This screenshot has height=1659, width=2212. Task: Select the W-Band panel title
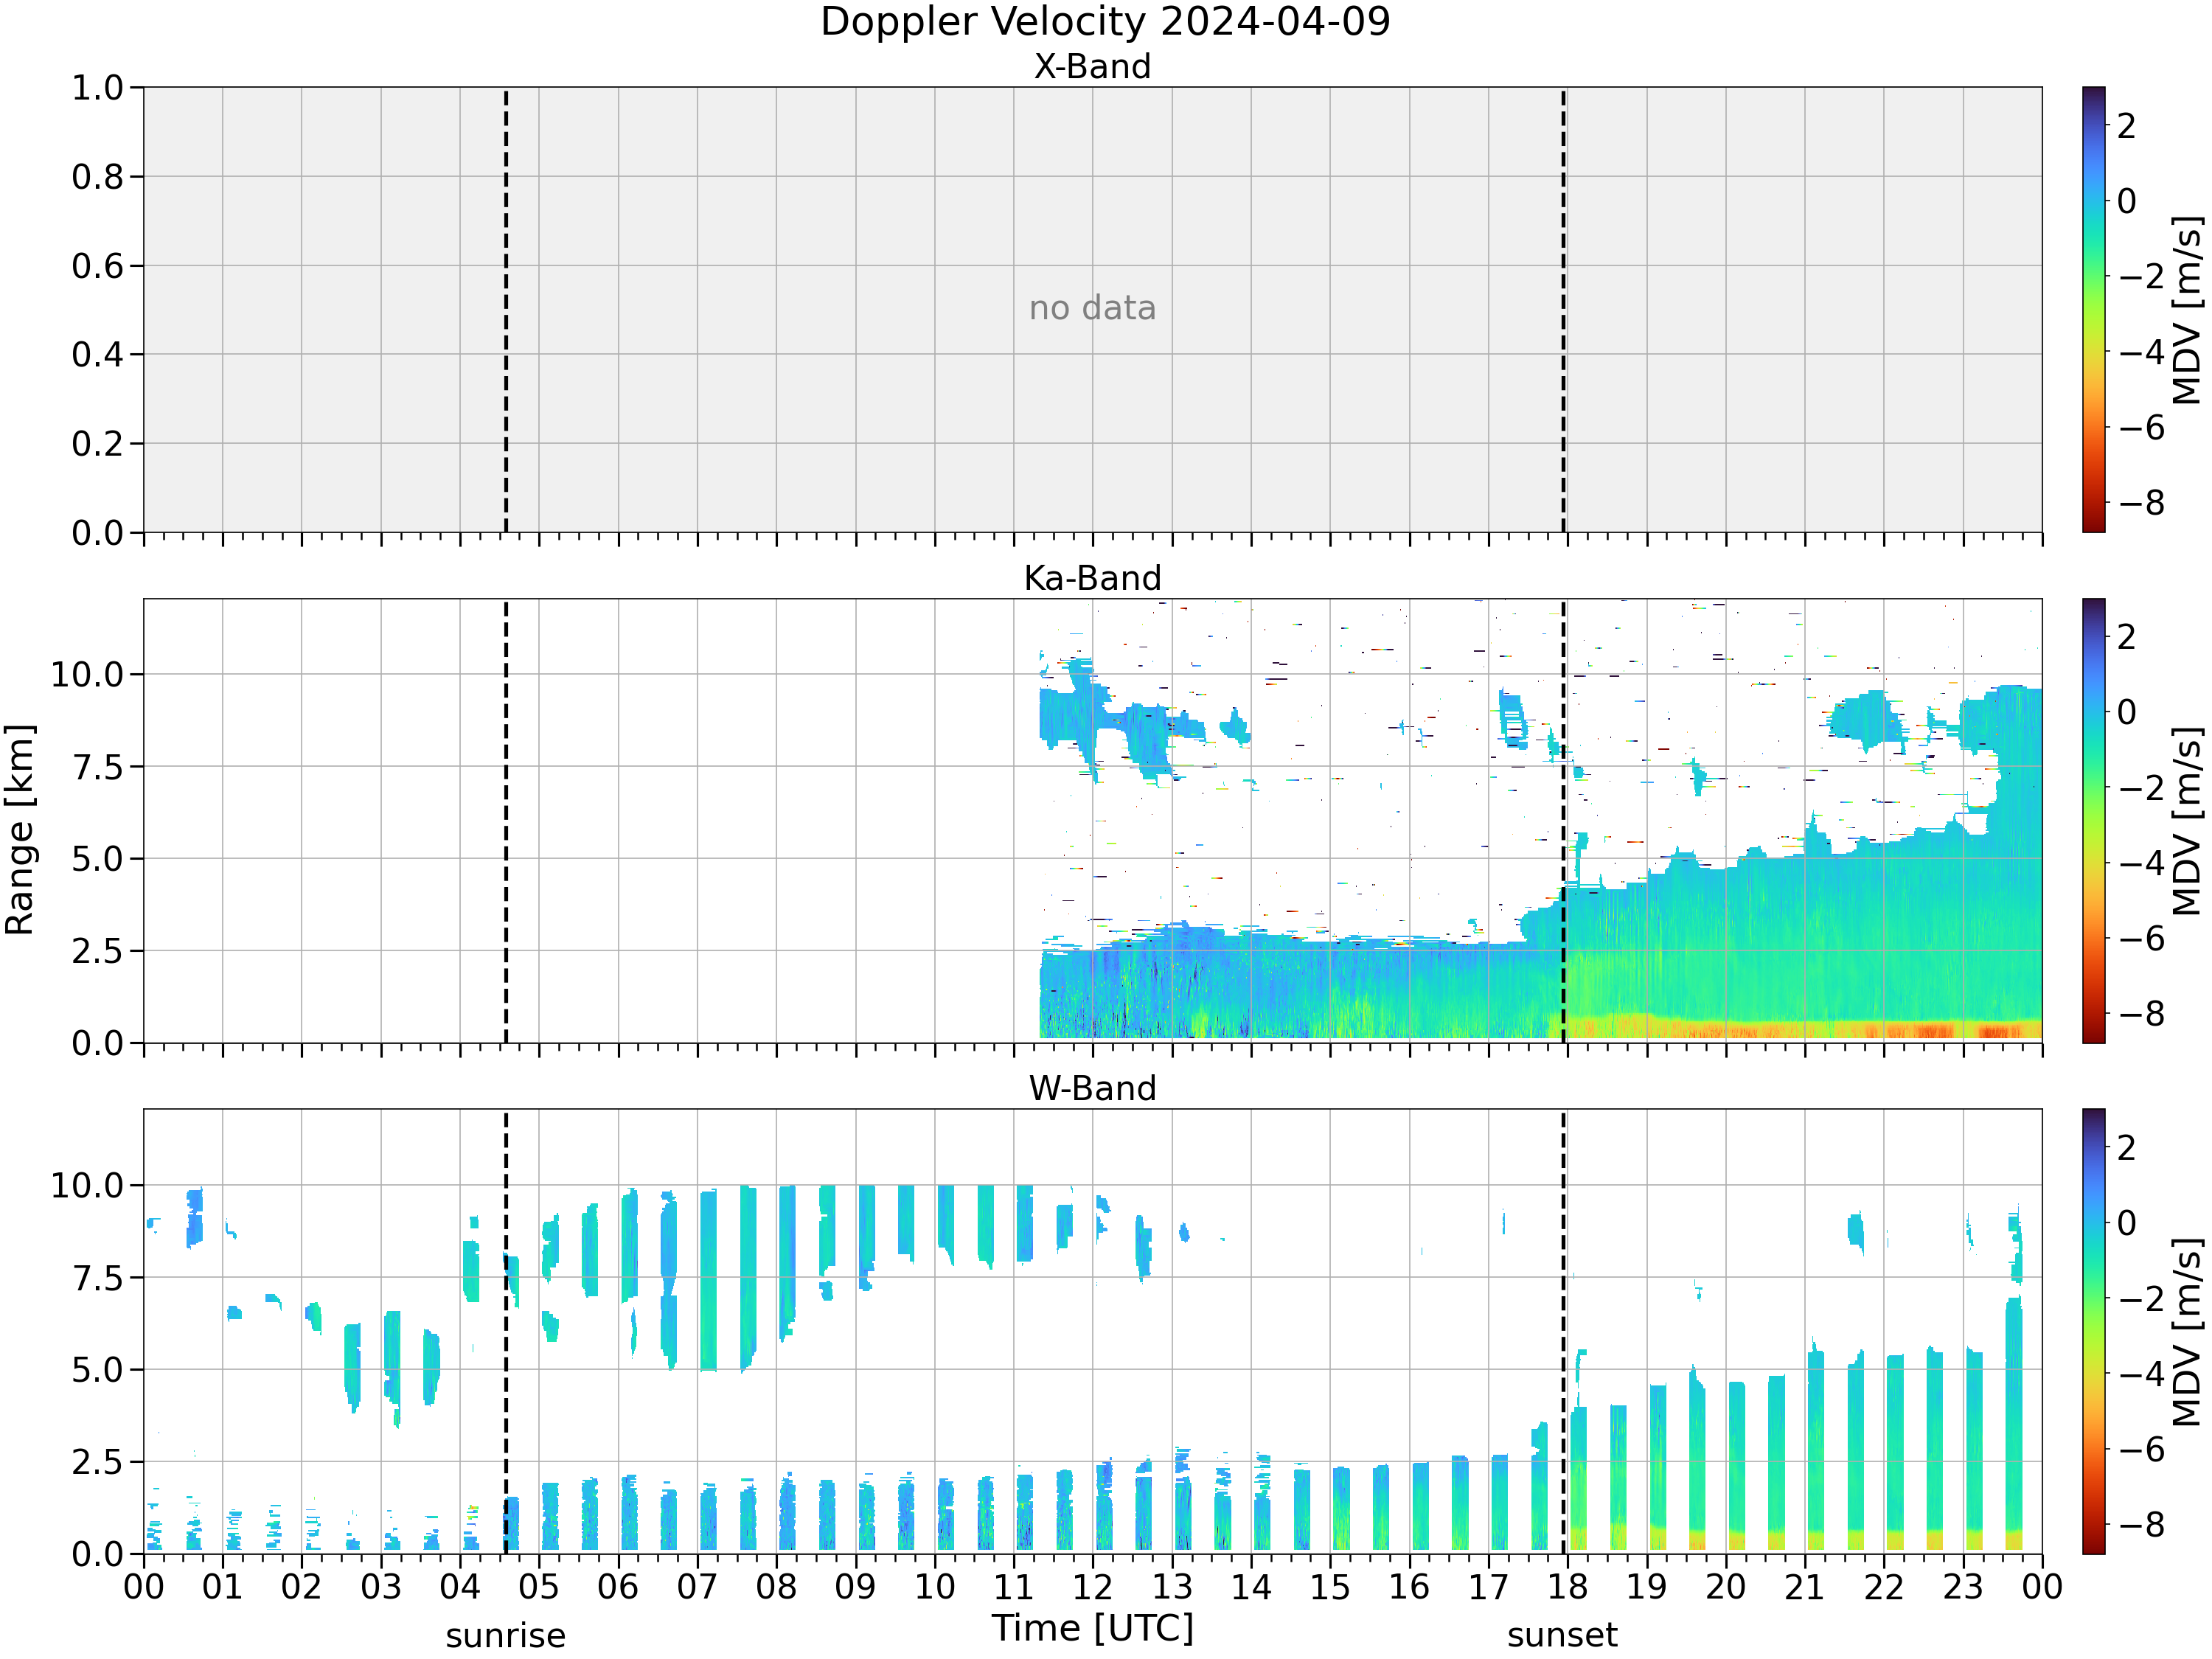point(1092,1088)
